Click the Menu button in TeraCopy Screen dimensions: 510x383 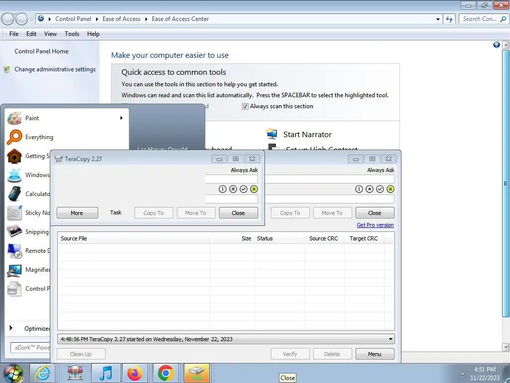[375, 354]
